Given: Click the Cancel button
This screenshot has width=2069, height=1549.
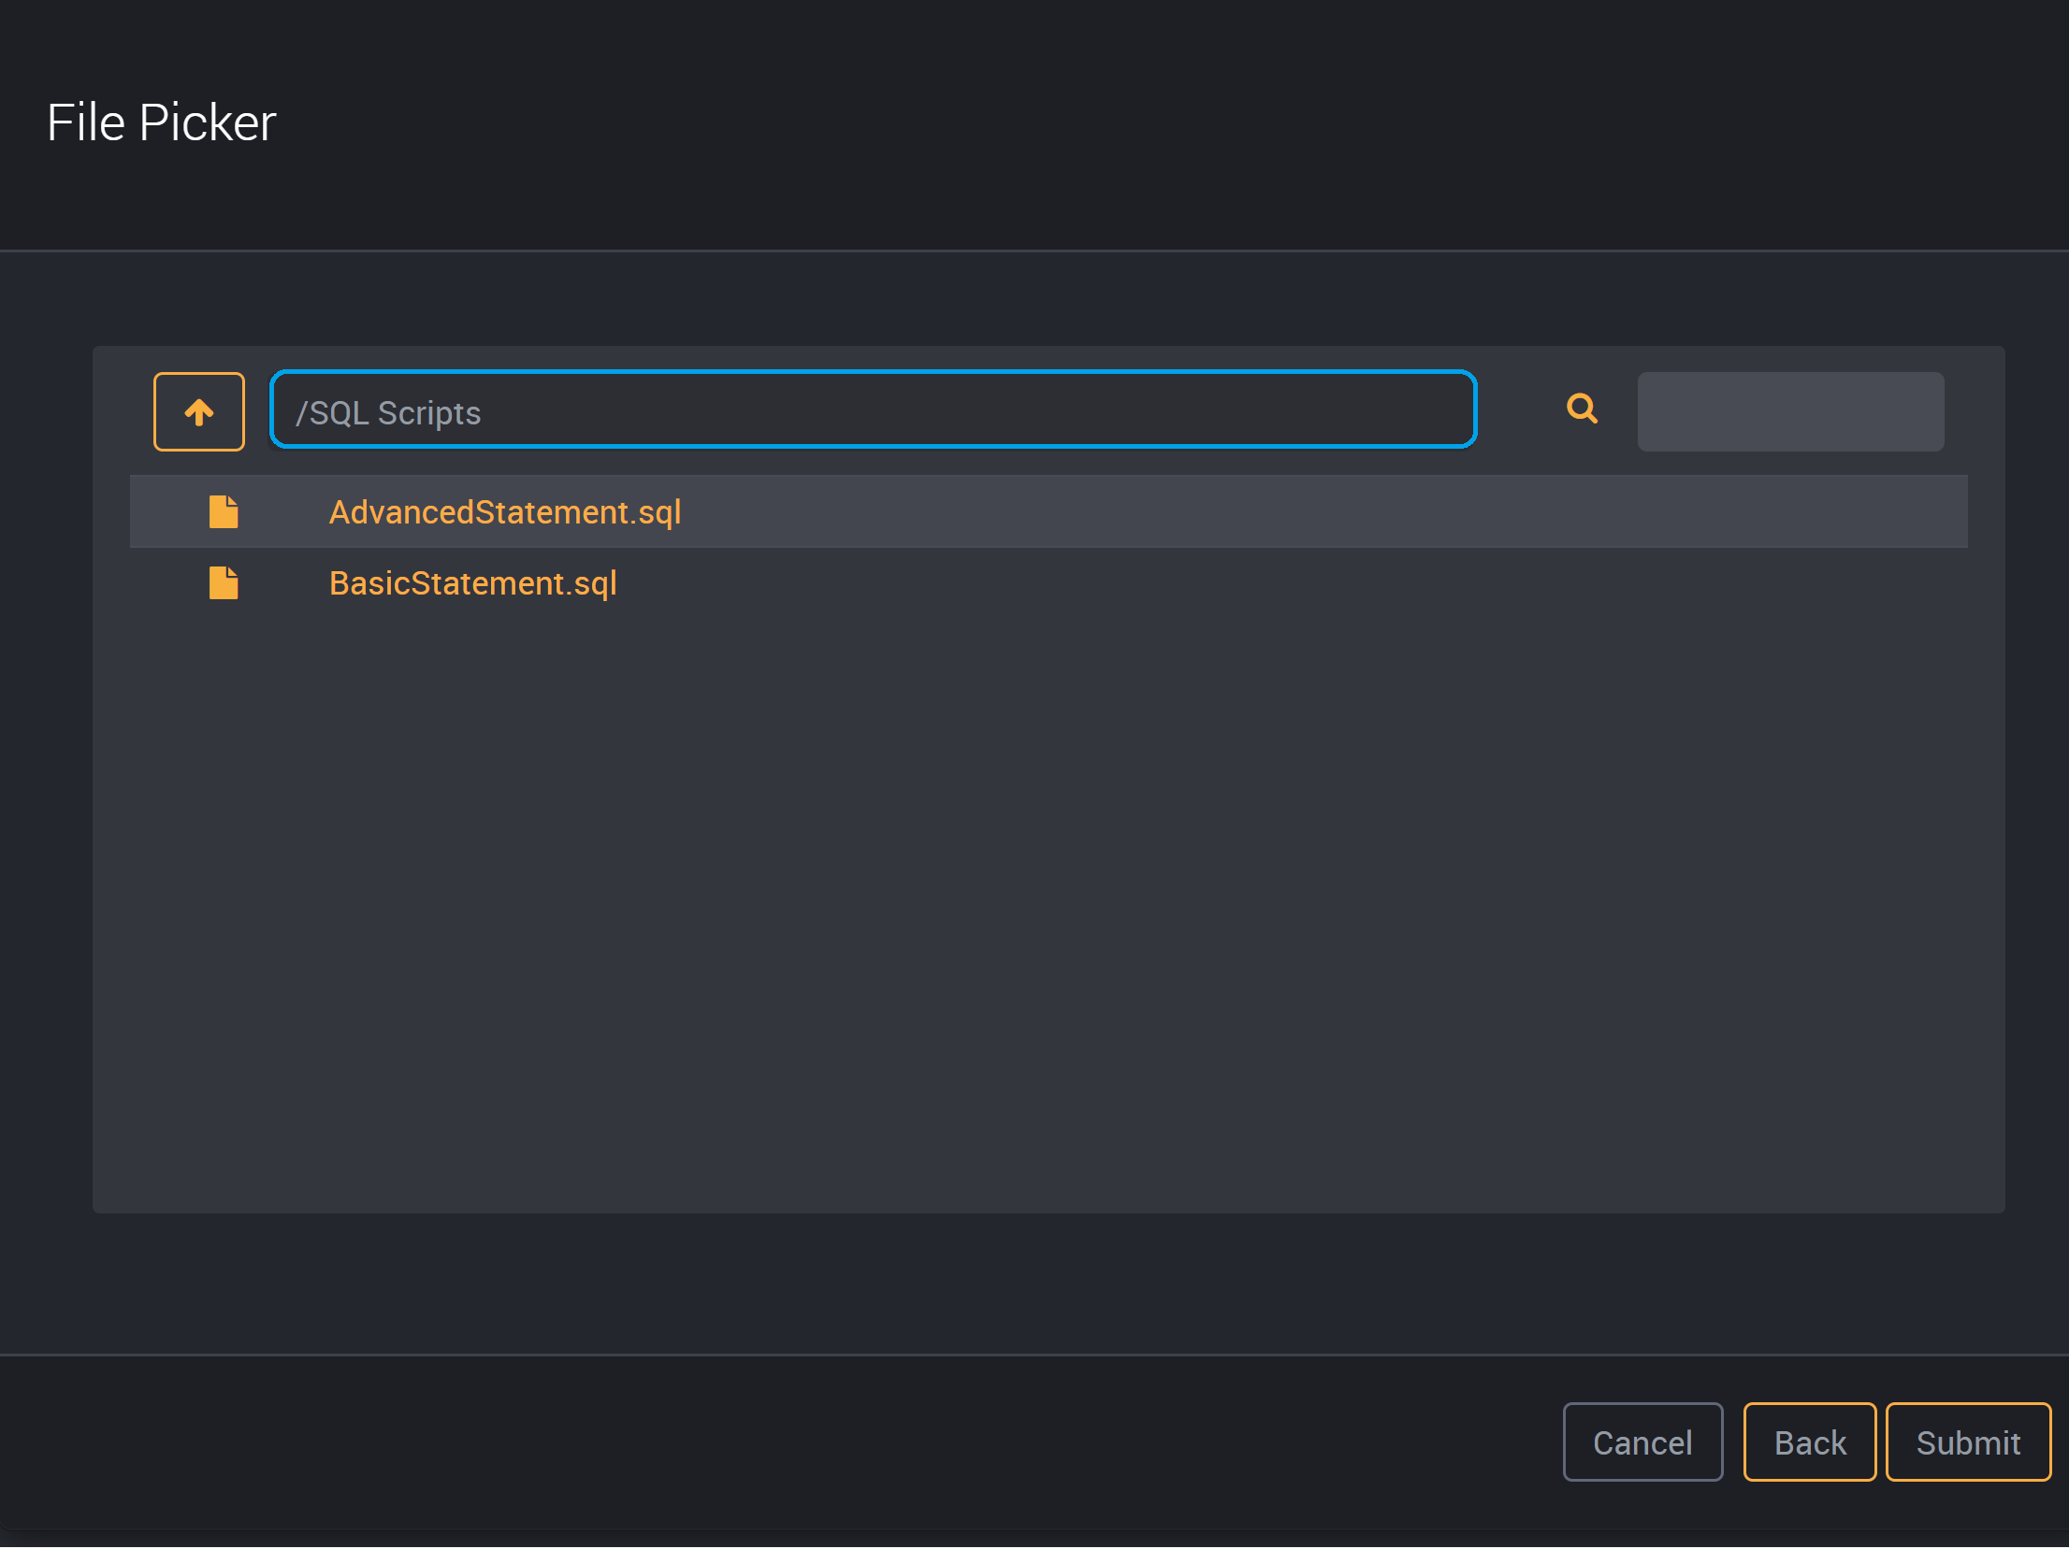Looking at the screenshot, I should [x=1640, y=1440].
